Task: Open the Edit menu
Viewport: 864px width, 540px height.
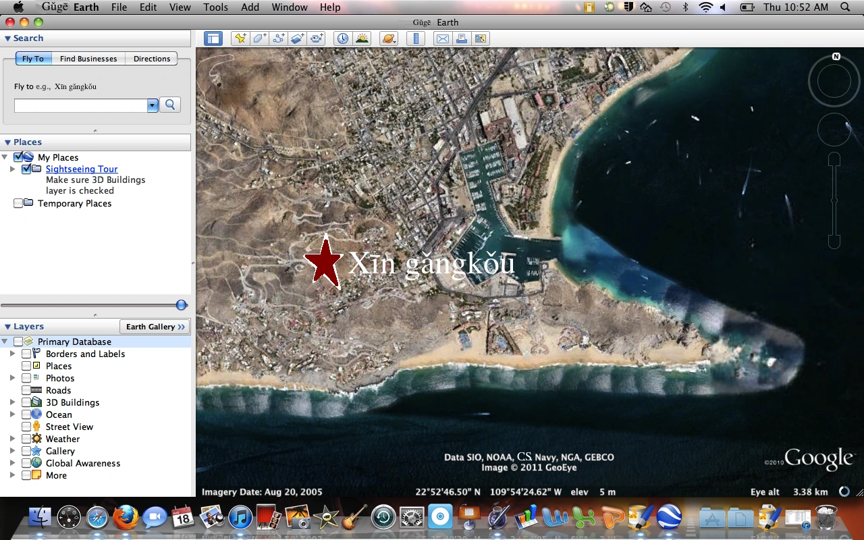Action: click(148, 7)
